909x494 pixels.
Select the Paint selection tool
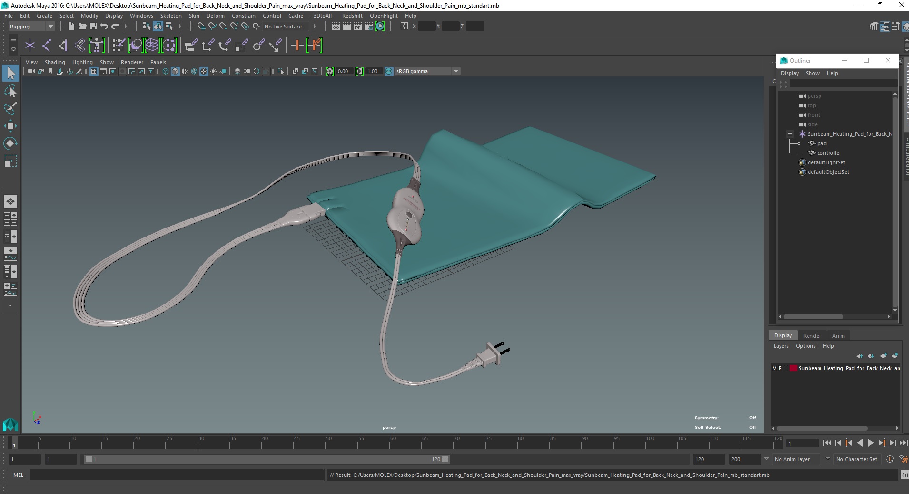10,108
